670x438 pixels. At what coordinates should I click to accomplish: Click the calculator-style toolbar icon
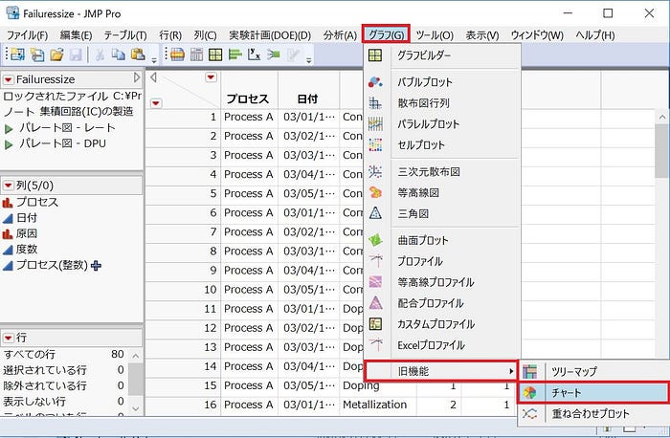[x=196, y=55]
